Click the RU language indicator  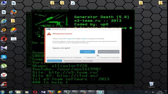pos(146,92)
